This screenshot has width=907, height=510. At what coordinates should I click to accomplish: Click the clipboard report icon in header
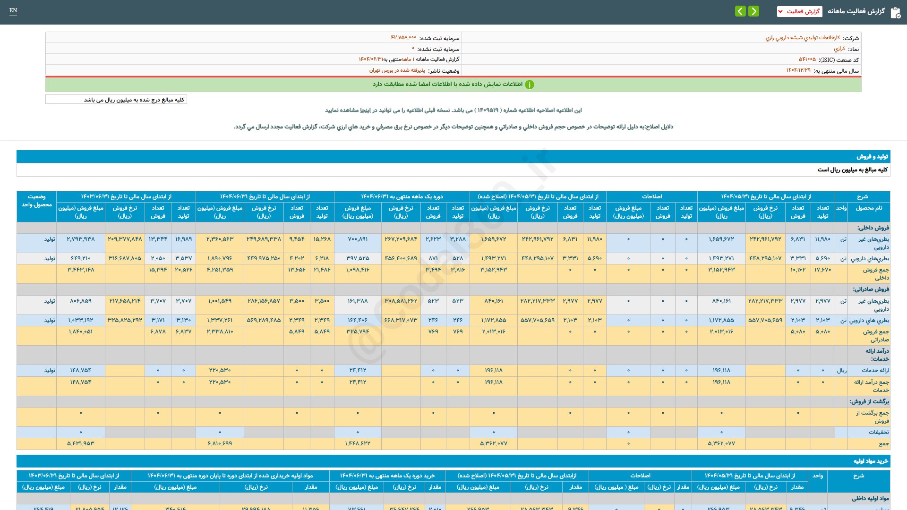[895, 12]
